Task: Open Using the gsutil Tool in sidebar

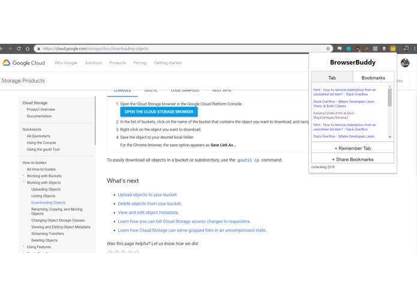Action: pyautogui.click(x=43, y=149)
